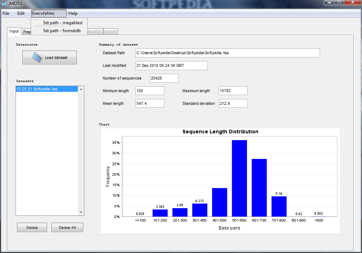
Task: Click the Maximum length field
Action: (x=233, y=91)
